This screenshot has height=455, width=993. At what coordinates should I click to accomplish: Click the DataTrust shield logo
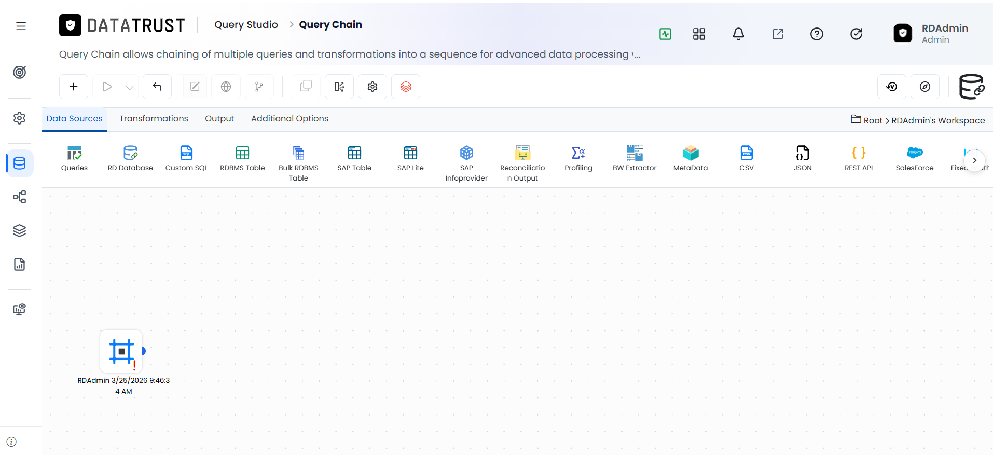(70, 25)
